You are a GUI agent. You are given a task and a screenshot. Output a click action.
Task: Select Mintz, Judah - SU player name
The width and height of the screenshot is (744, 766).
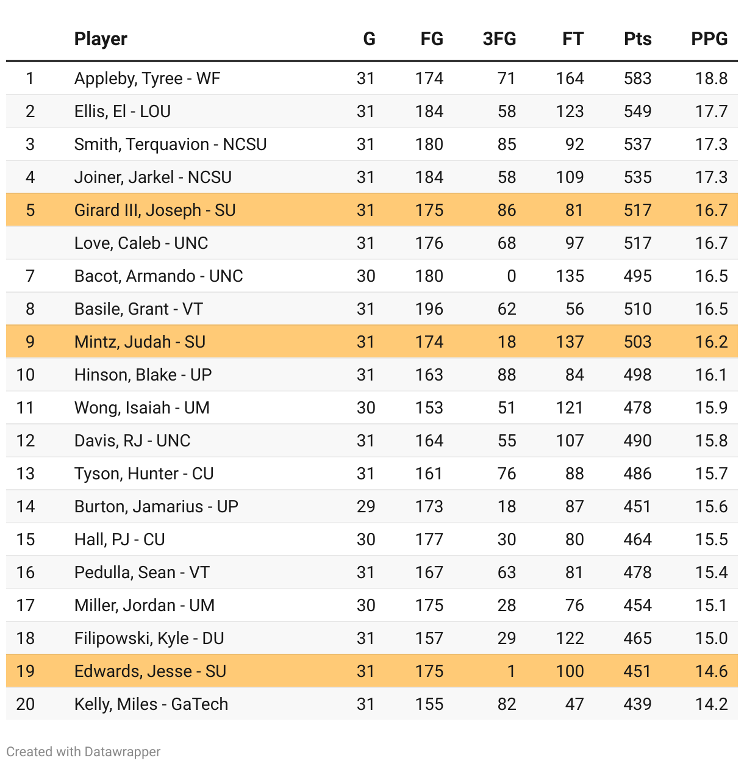pos(140,342)
